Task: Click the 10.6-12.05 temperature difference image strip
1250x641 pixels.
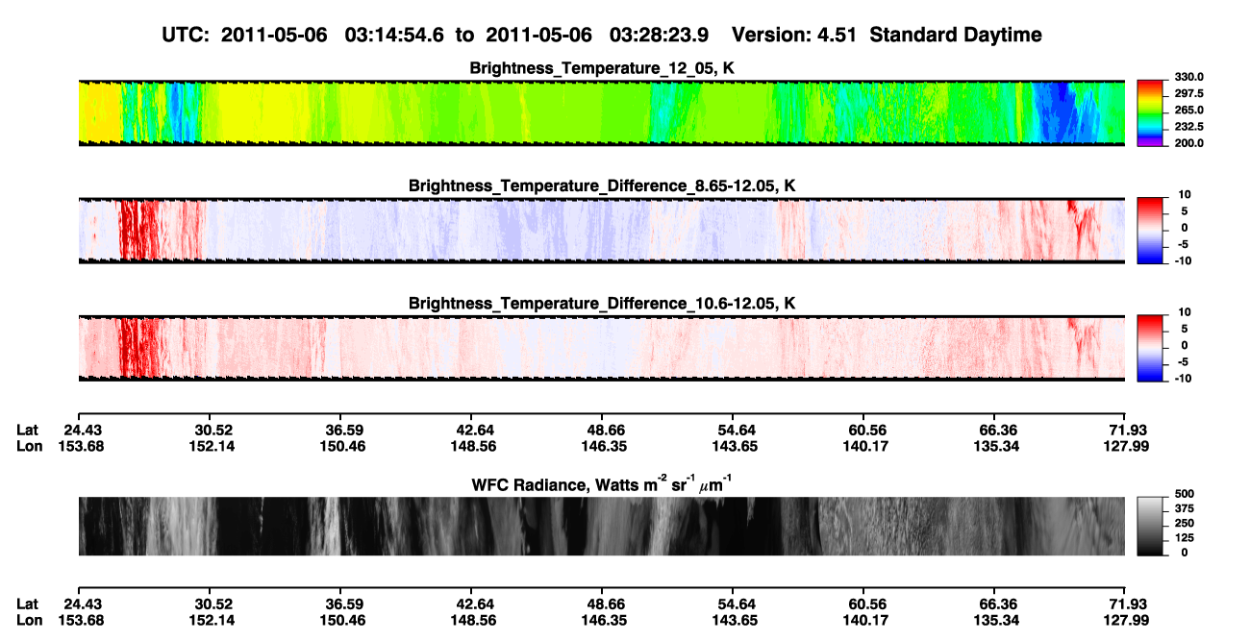Action: pos(602,349)
